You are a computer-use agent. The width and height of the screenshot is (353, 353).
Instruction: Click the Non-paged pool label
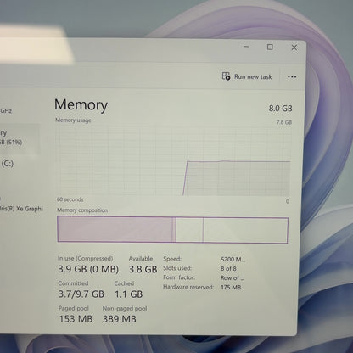point(125,308)
